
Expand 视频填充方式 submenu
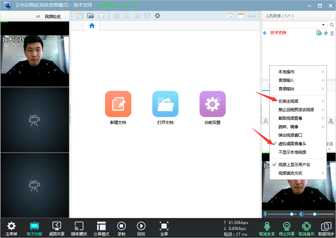tap(298, 173)
